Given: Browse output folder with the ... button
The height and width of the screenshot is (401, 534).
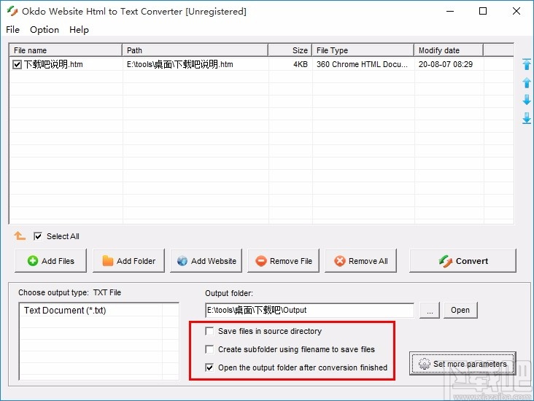Looking at the screenshot, I should (x=430, y=310).
